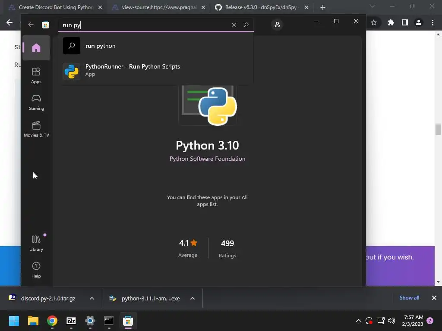This screenshot has width=442, height=331.
Task: Open the clock showing 7:57 AM
Action: (413, 321)
